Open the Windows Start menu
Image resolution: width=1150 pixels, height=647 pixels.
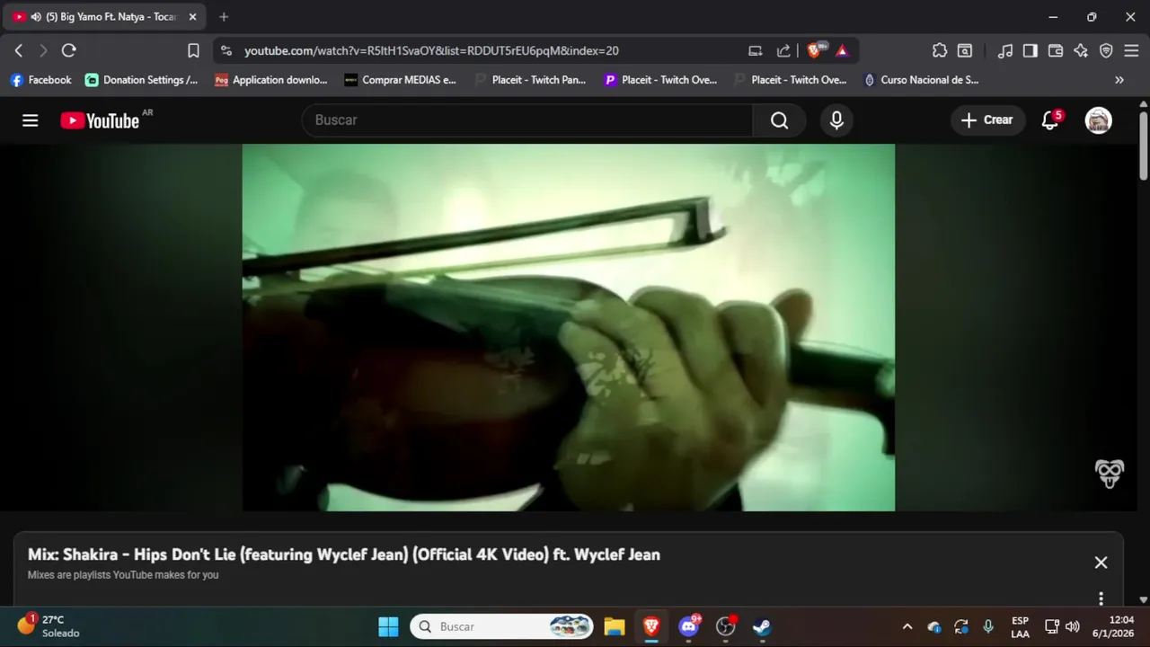click(388, 626)
